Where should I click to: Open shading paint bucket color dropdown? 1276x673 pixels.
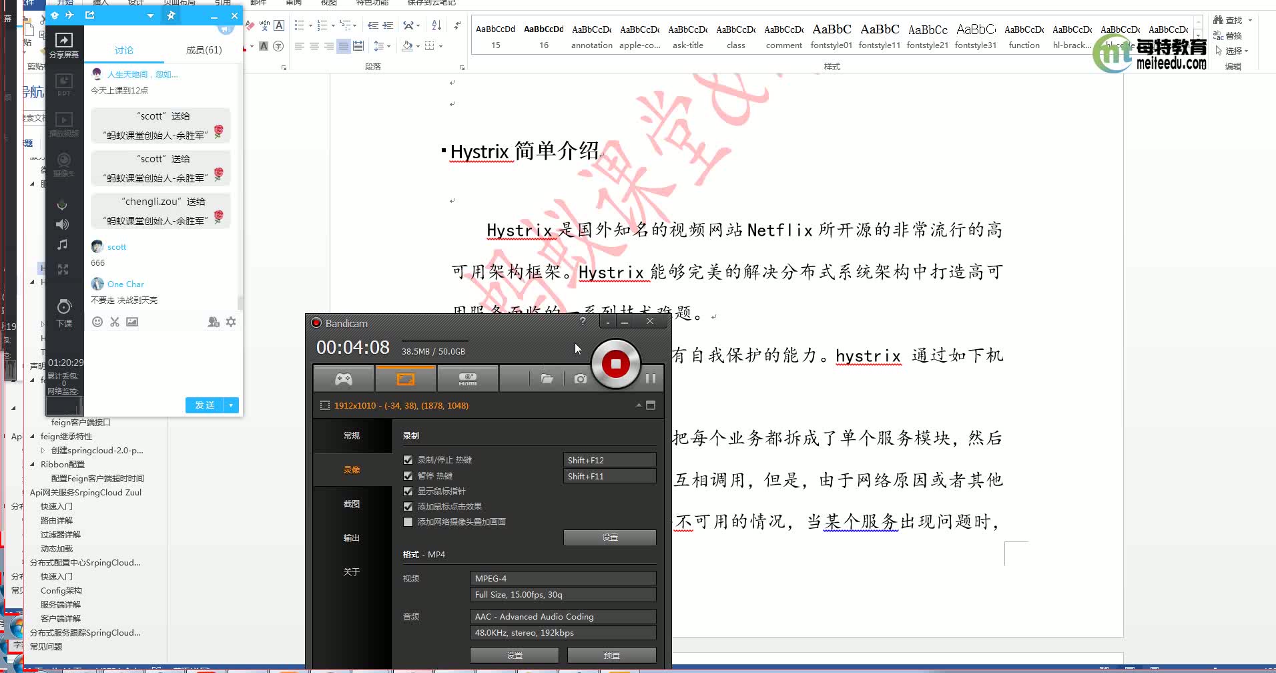coord(418,46)
